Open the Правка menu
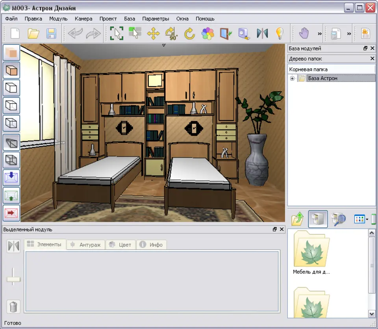Viewport: 378px width, 329px height. [33, 19]
